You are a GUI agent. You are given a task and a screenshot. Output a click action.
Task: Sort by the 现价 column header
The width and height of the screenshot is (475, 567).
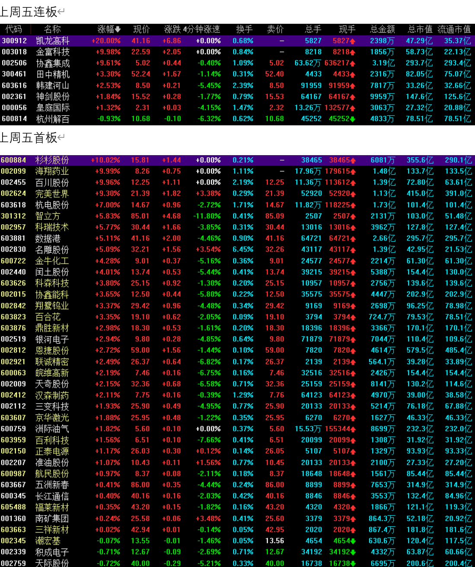(141, 29)
